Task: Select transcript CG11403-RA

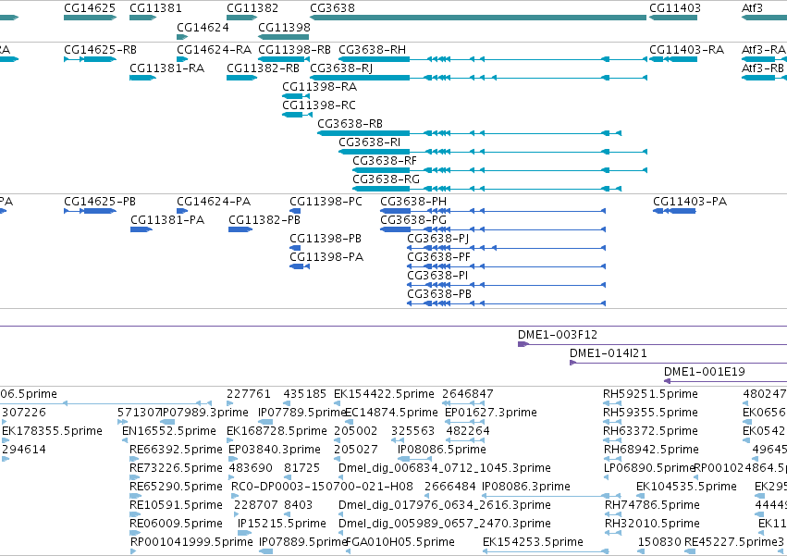Action: [x=686, y=50]
